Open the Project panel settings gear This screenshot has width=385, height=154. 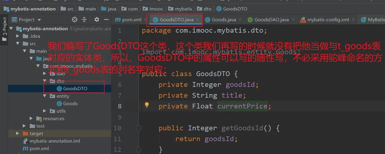(96, 19)
